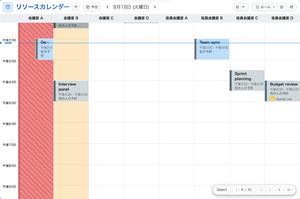
Task: Go to the next page of rooms
Action: pyautogui.click(x=279, y=190)
